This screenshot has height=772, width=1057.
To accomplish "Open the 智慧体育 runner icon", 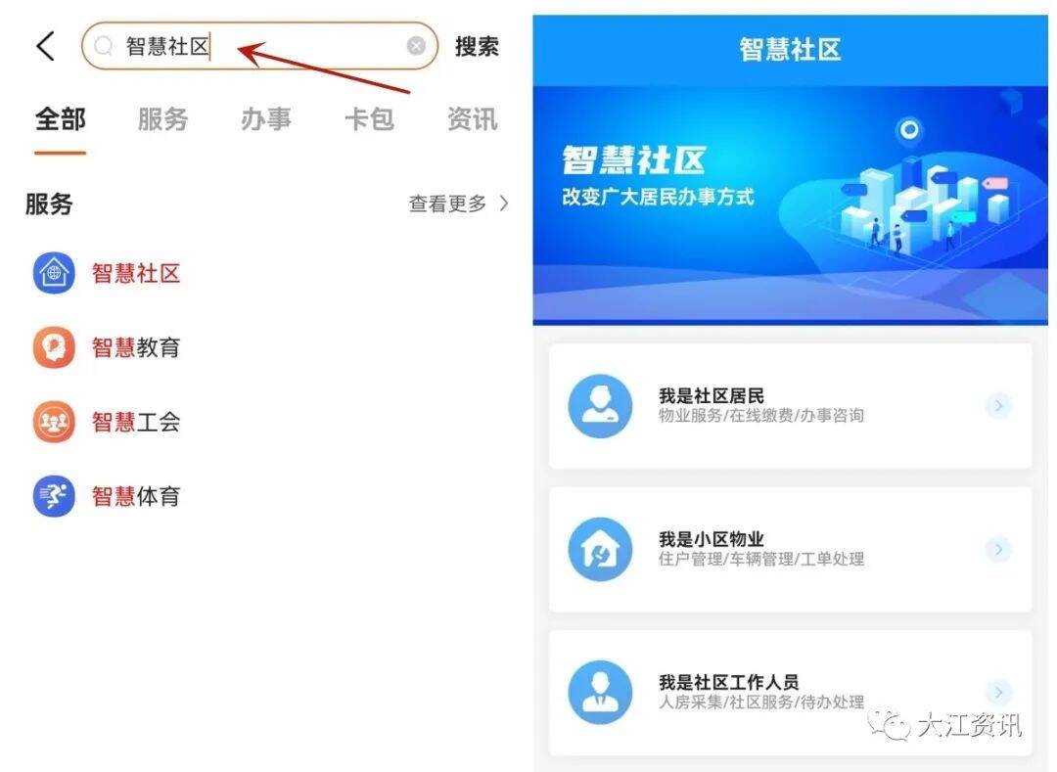I will [x=54, y=496].
